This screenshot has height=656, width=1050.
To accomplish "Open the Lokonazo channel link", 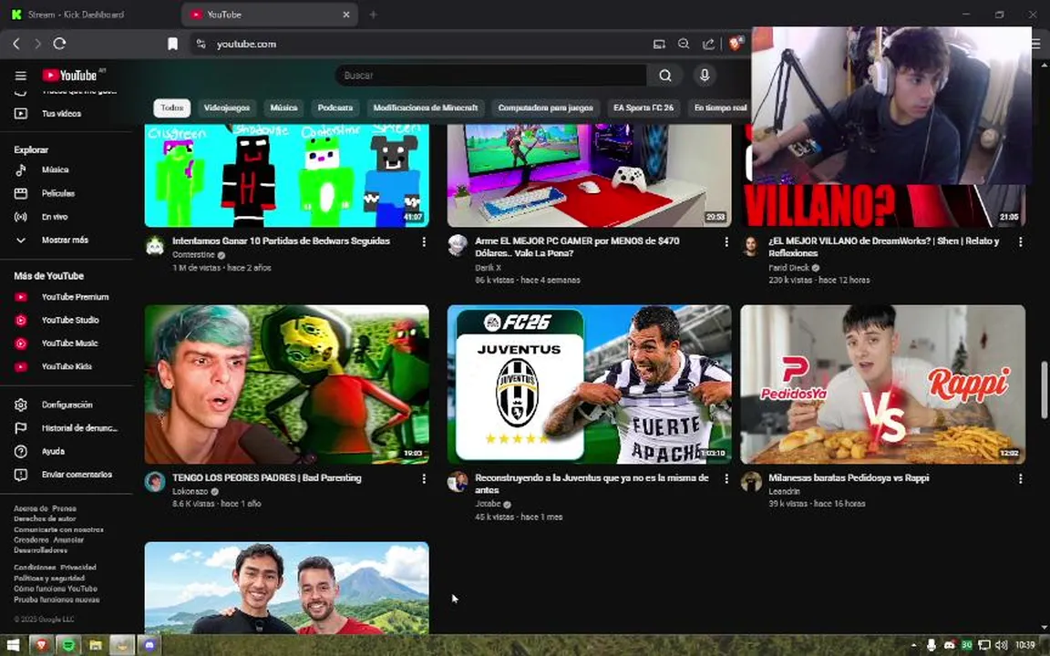I will [x=190, y=491].
